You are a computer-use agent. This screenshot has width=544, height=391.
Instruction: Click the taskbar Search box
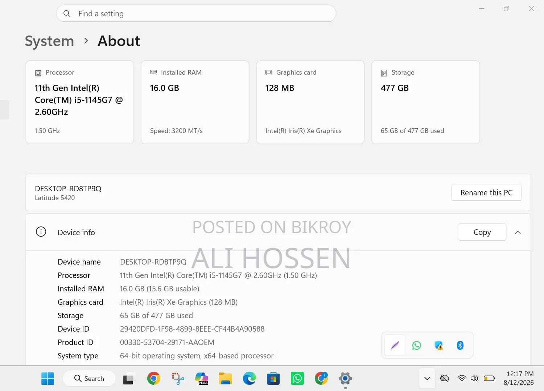pyautogui.click(x=89, y=378)
